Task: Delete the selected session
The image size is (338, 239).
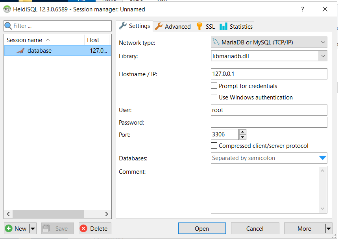Action: (x=95, y=228)
